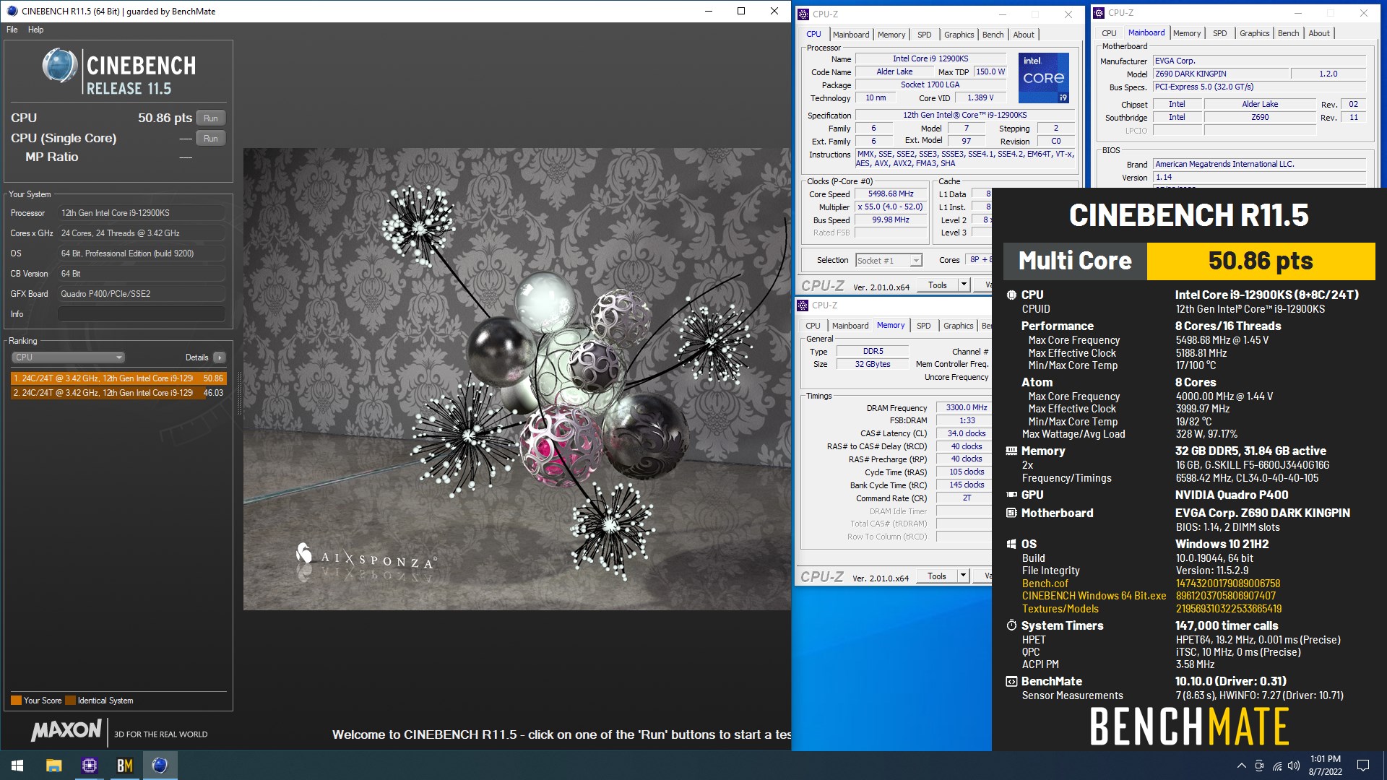Open File Explorer from the taskbar
Screen dimensions: 1387x780
53,766
